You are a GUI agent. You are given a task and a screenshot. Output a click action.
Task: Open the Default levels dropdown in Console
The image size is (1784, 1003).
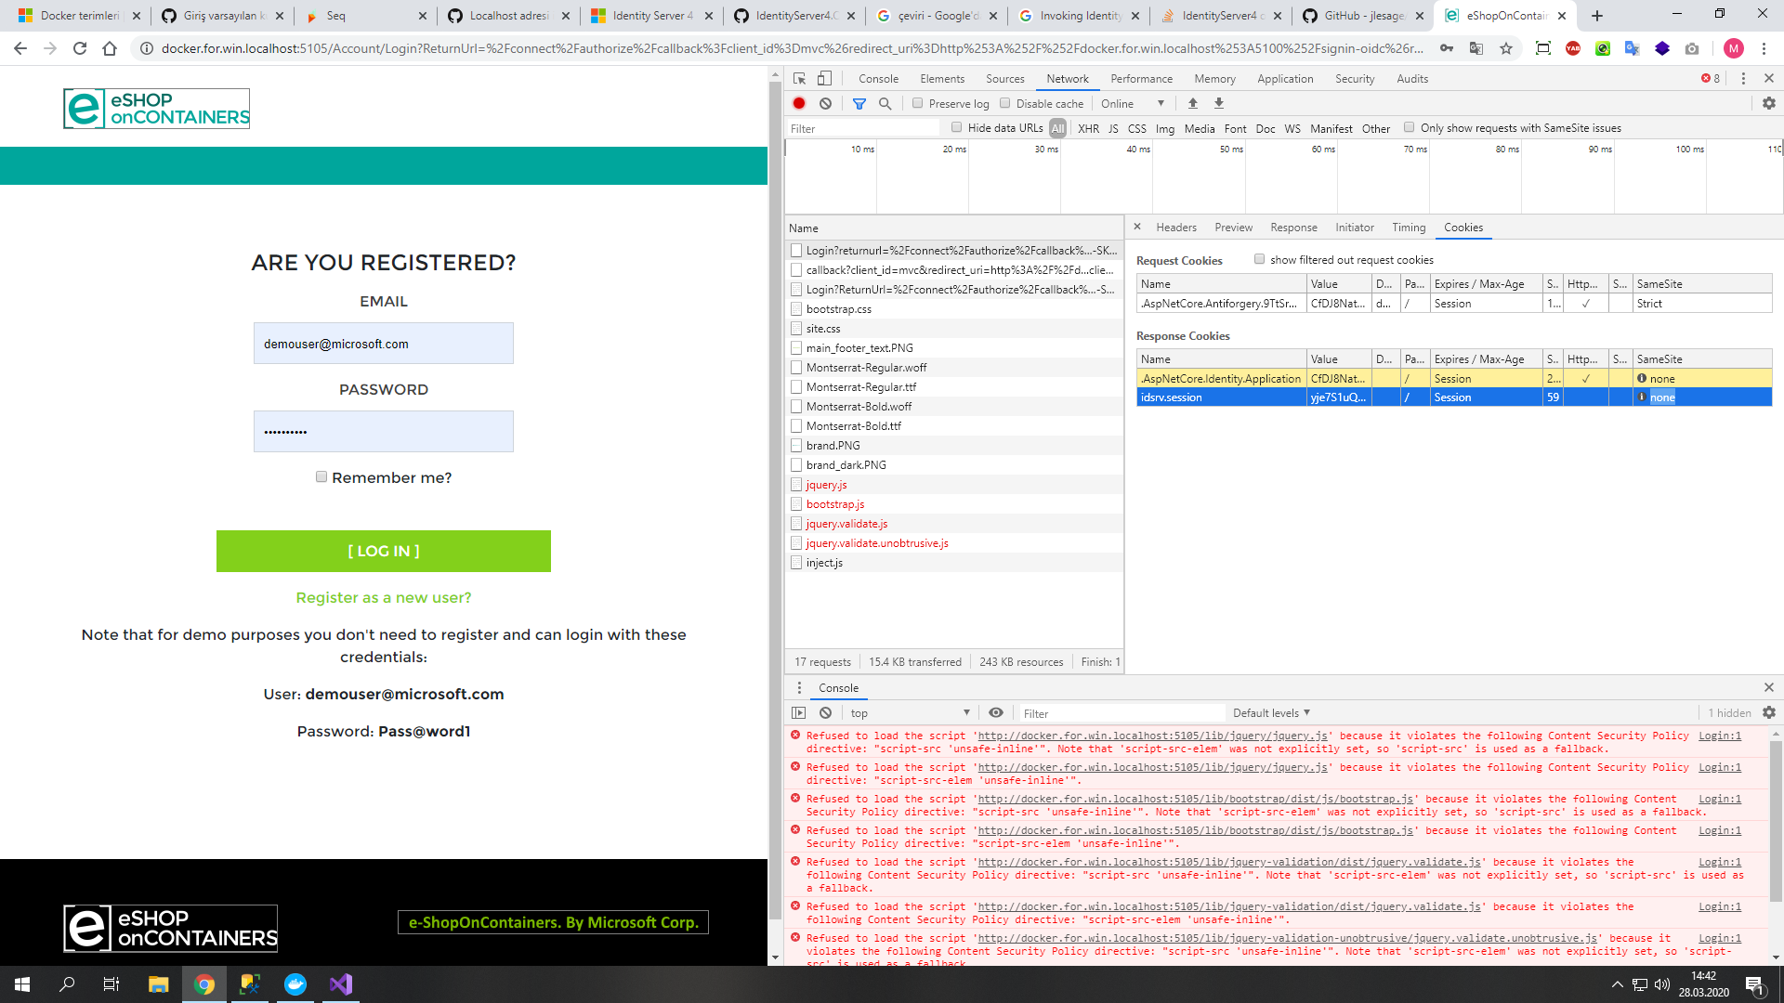1270,712
